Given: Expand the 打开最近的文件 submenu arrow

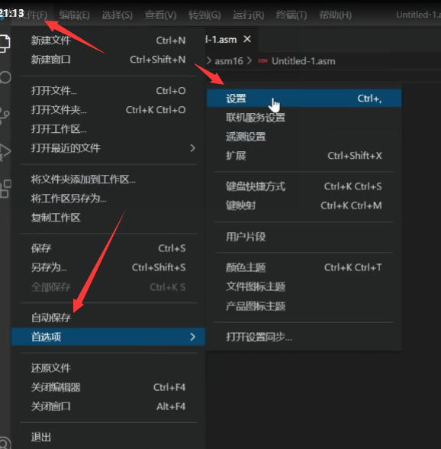Looking at the screenshot, I should [192, 148].
